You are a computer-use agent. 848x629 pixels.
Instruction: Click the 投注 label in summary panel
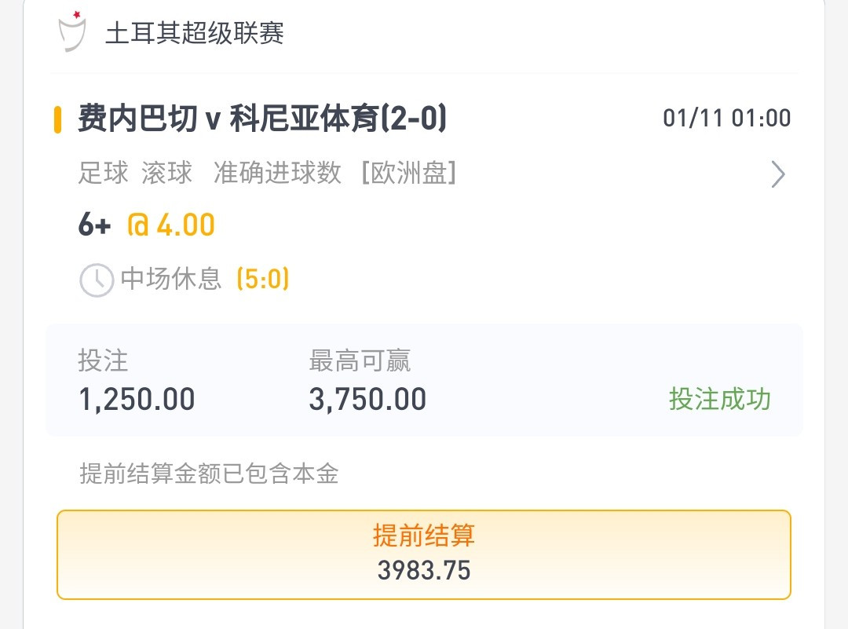pyautogui.click(x=104, y=360)
